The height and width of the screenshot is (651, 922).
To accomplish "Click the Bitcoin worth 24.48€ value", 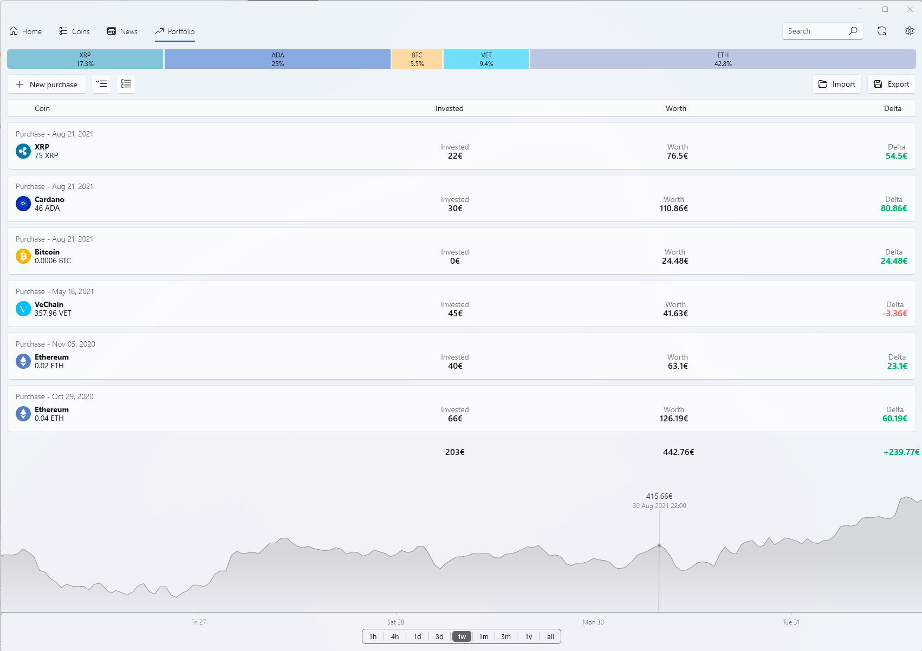I will click(x=675, y=261).
